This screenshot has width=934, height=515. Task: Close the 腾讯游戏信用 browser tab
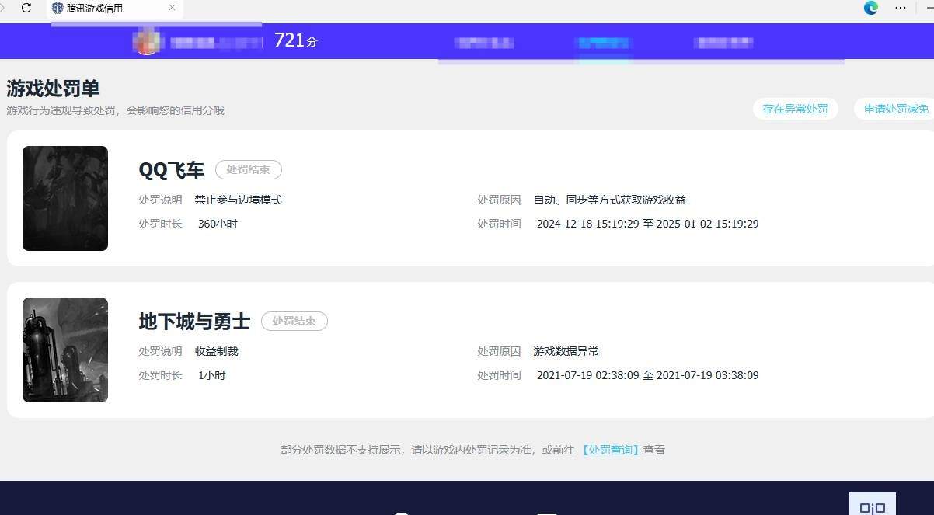[172, 9]
